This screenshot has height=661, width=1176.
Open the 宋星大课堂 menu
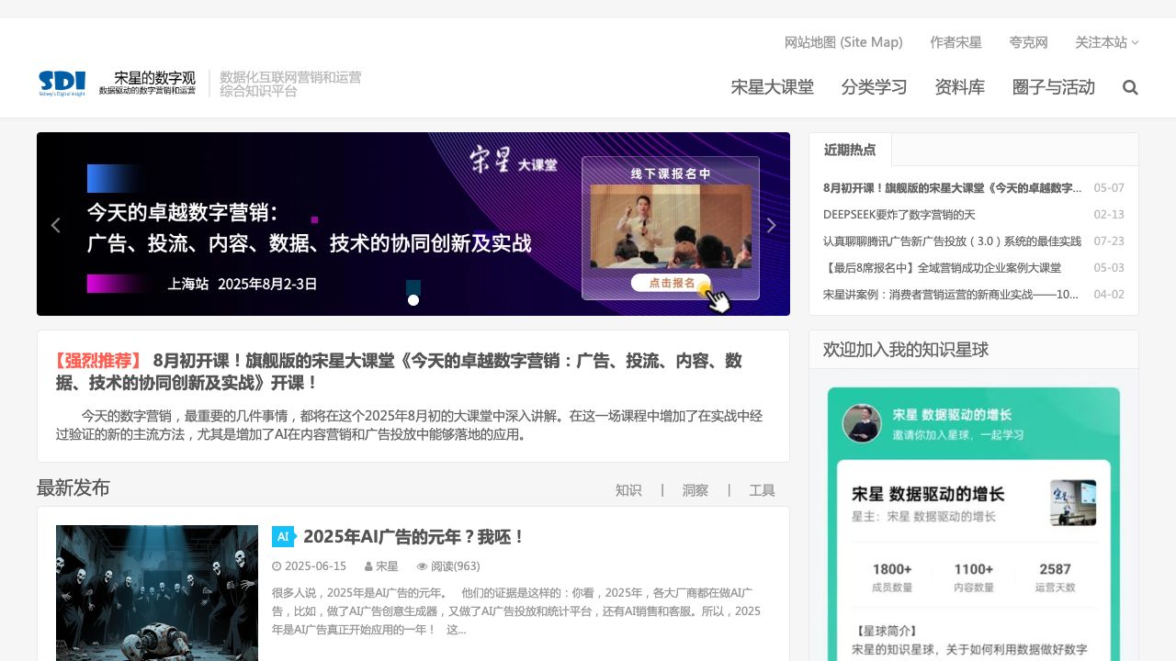coord(772,87)
